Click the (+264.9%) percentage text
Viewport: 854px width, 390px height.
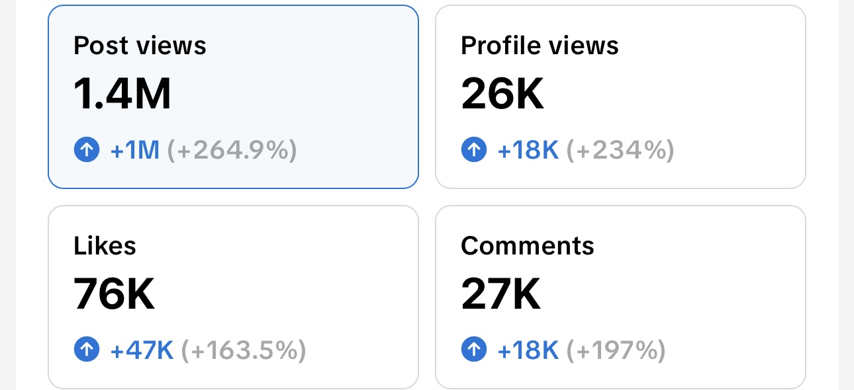click(232, 151)
